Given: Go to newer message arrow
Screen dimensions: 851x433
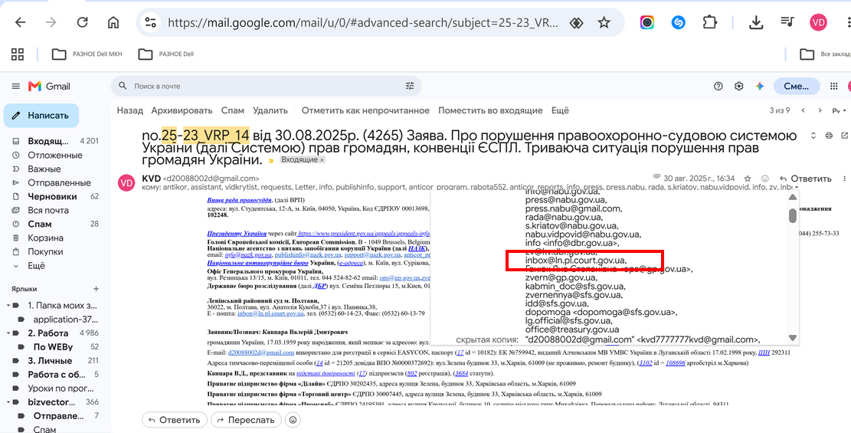Looking at the screenshot, I should (x=803, y=110).
